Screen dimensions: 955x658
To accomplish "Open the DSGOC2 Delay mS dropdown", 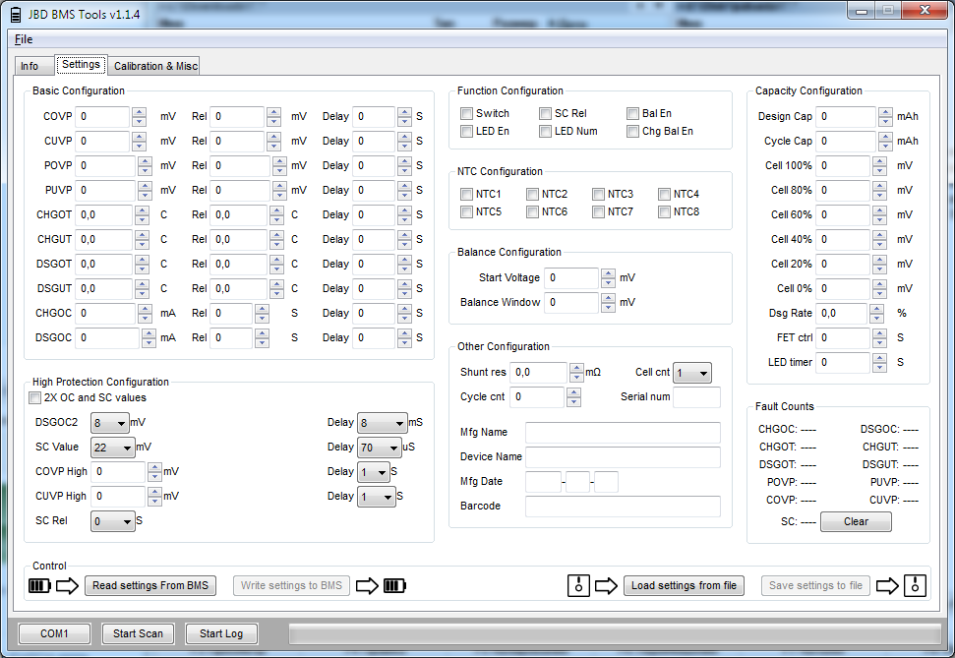I will pos(383,423).
